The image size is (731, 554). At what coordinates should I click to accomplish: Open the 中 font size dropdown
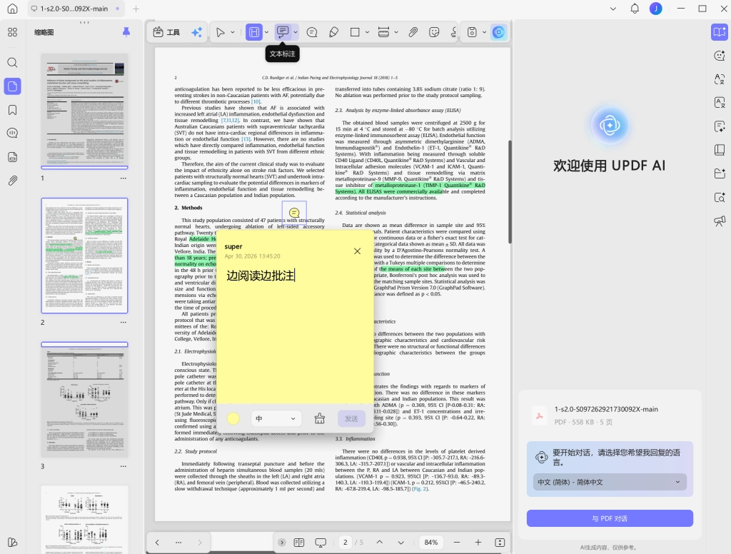point(276,419)
